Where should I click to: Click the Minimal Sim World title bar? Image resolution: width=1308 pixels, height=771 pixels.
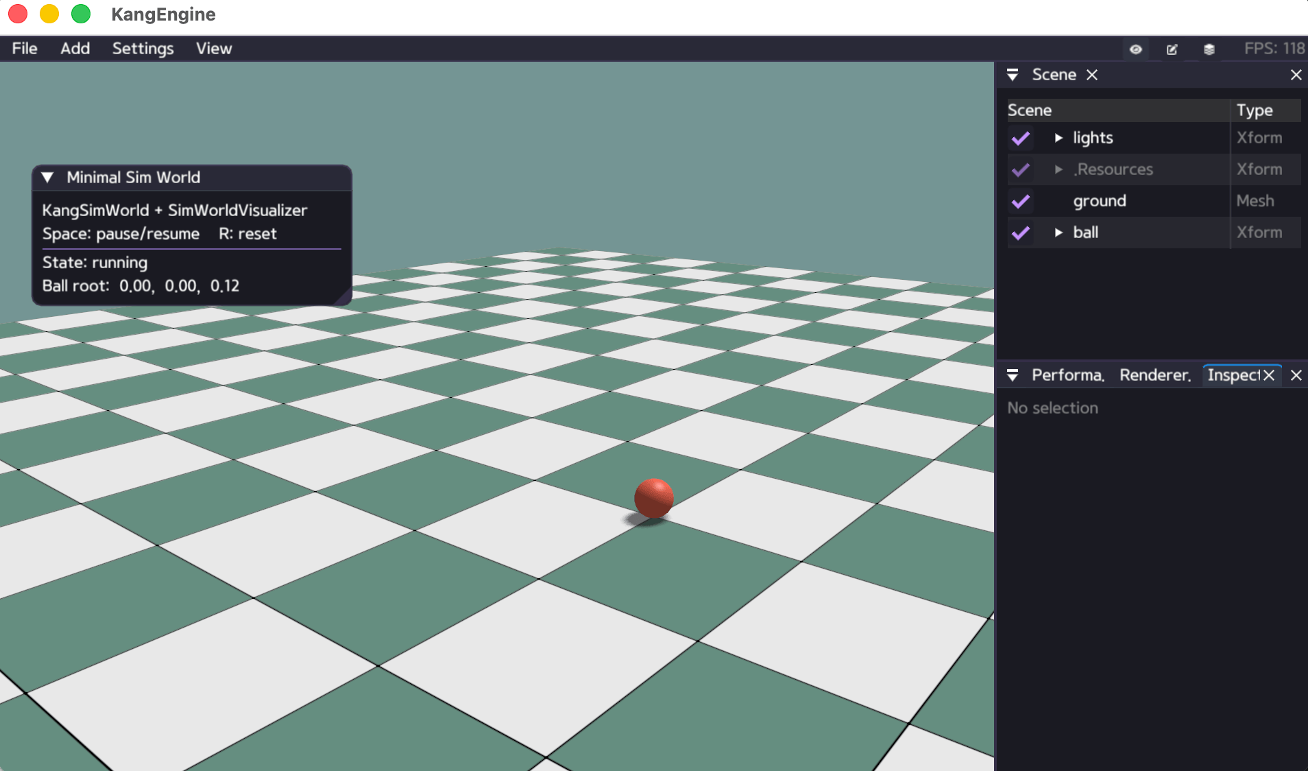pyautogui.click(x=192, y=178)
